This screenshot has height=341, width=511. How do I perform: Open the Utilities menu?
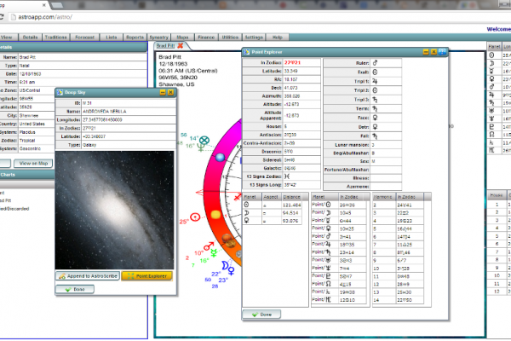coord(229,38)
